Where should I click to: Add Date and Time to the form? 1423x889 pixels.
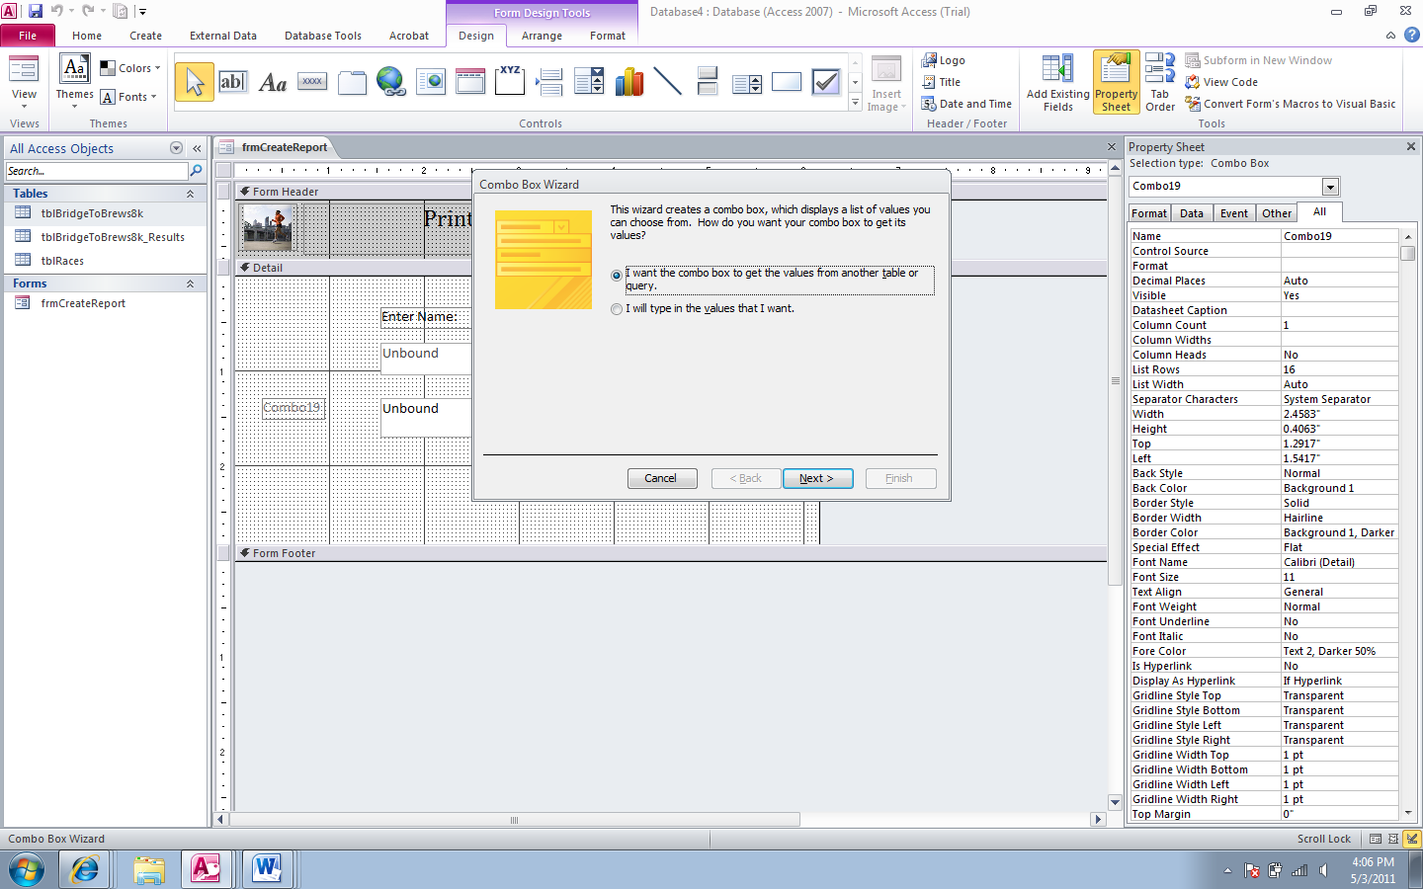966,103
